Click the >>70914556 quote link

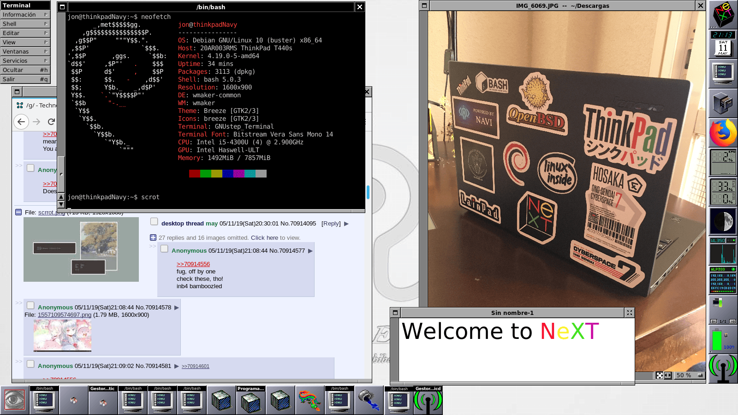[x=193, y=264]
